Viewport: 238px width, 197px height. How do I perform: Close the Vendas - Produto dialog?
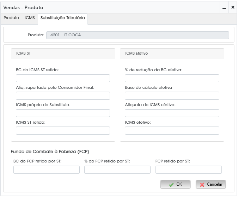[233, 7]
